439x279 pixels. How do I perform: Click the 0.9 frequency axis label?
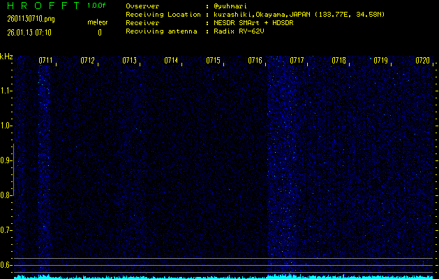(x=6, y=160)
